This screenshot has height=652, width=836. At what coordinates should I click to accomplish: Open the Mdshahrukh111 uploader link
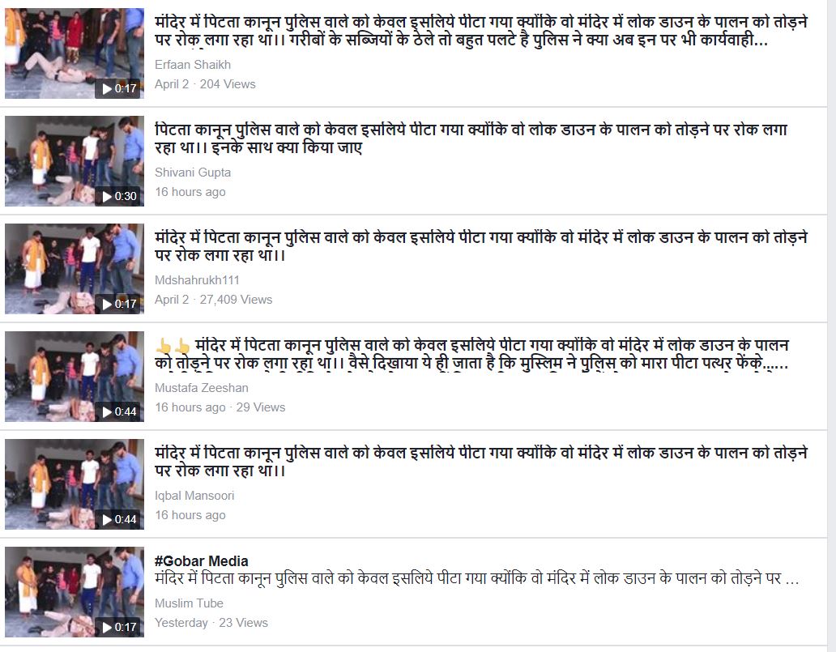click(197, 280)
